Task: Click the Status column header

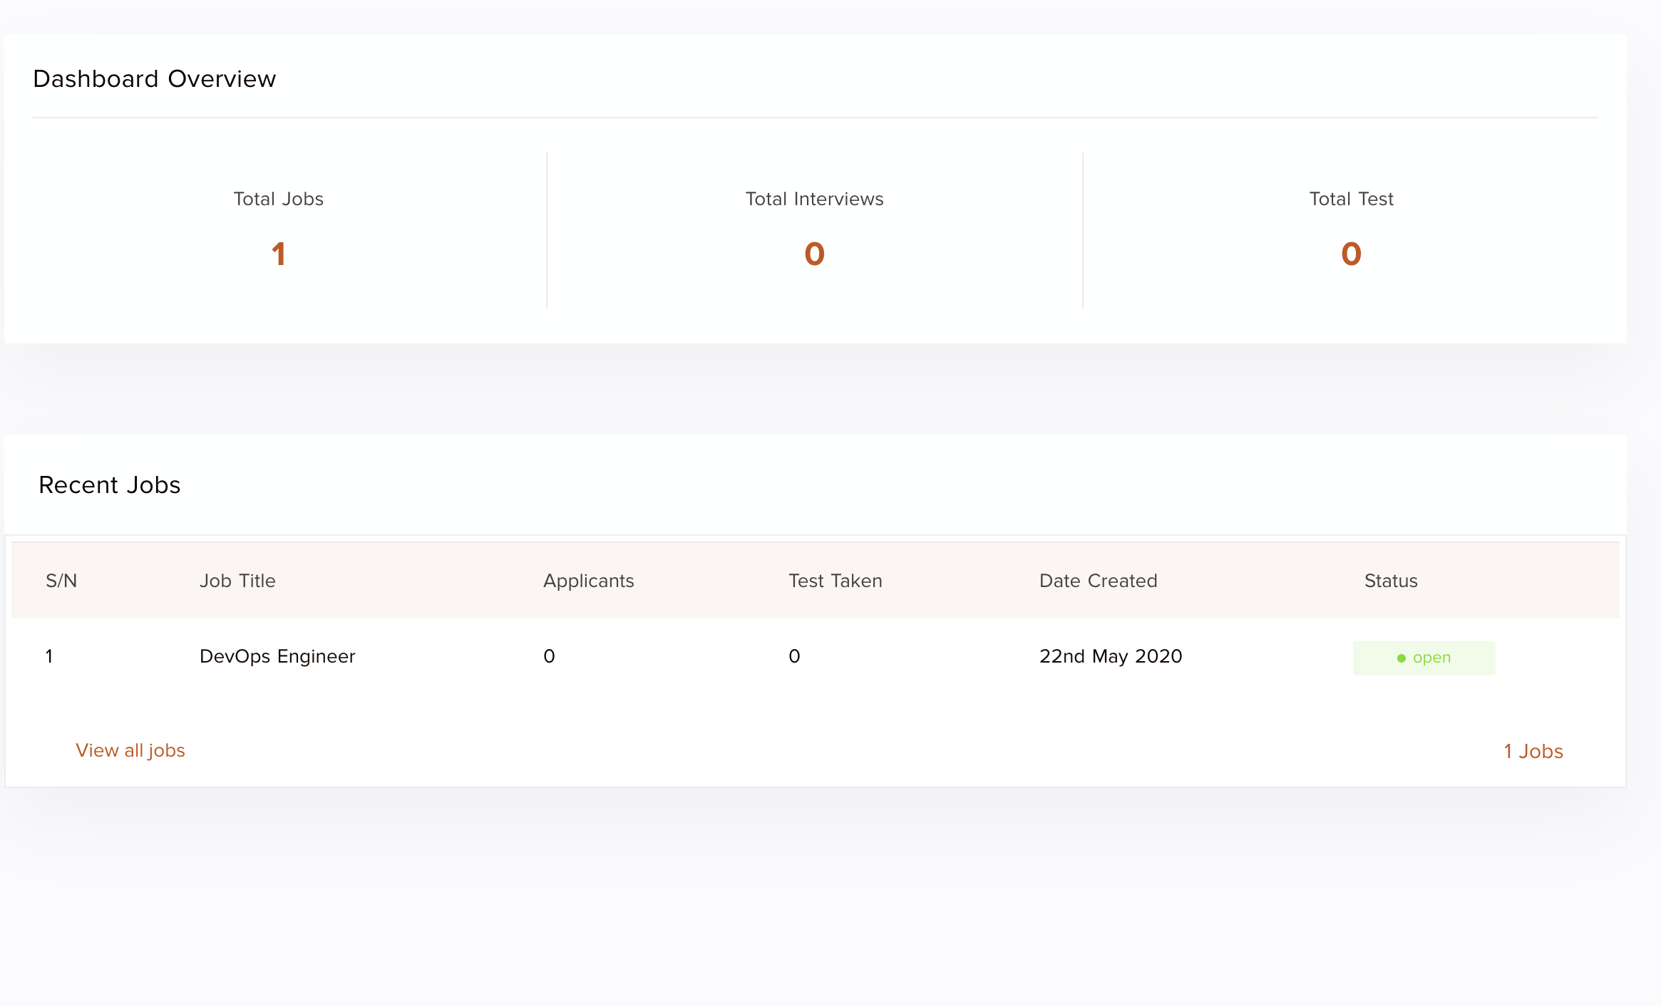Action: [1390, 581]
